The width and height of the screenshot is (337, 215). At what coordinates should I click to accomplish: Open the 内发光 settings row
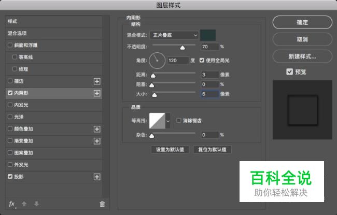click(x=53, y=105)
